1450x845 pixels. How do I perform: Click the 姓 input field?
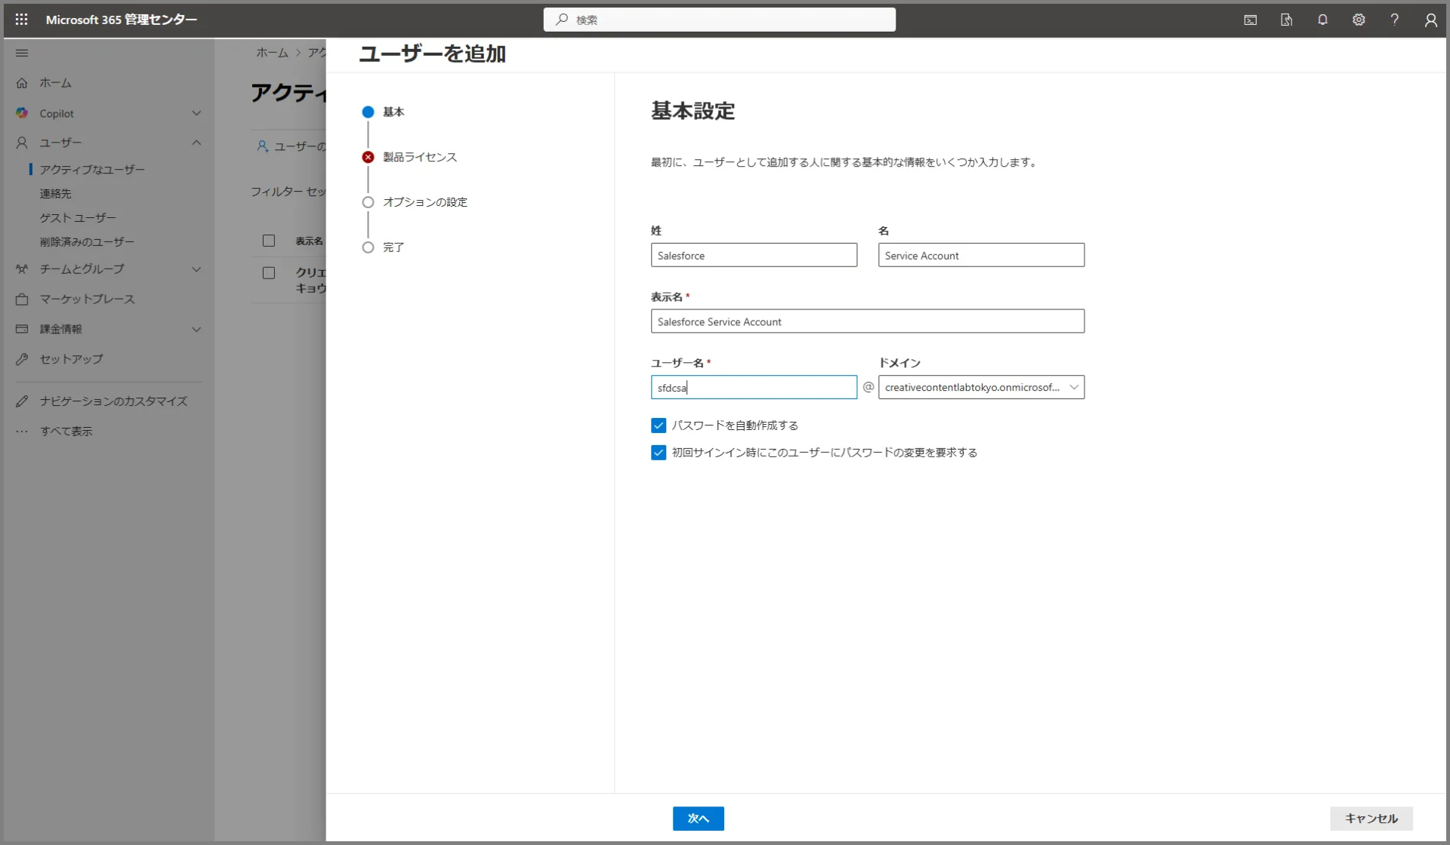(x=754, y=255)
